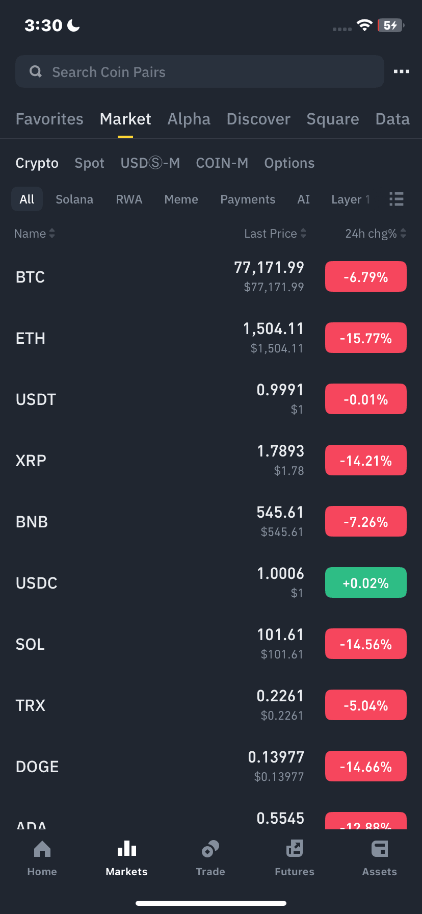Image resolution: width=422 pixels, height=914 pixels.
Task: Select the Solana category filter
Action: click(x=74, y=199)
